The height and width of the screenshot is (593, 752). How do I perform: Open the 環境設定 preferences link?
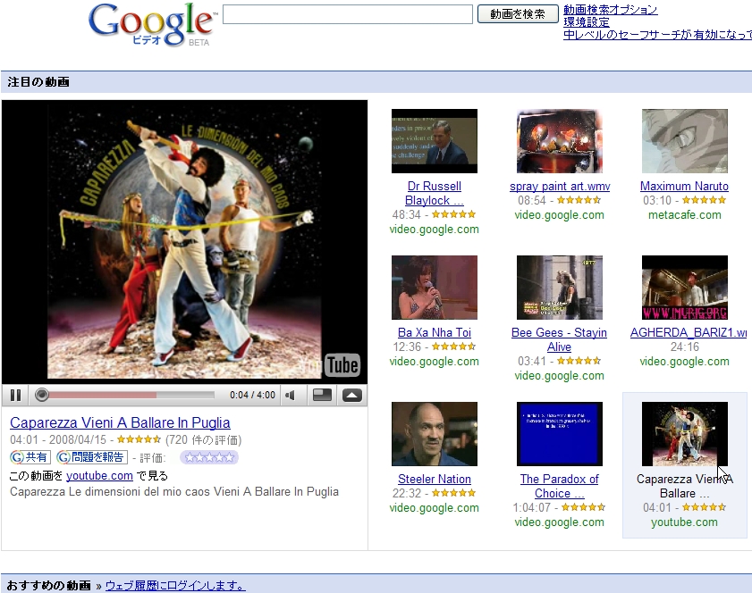pos(587,22)
